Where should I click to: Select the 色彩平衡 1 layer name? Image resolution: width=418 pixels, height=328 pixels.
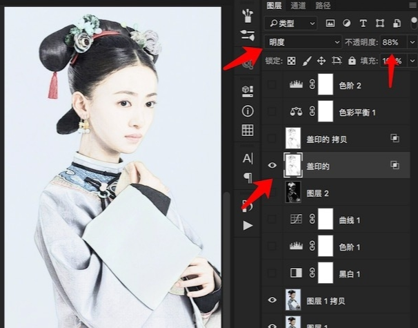pyautogui.click(x=357, y=113)
